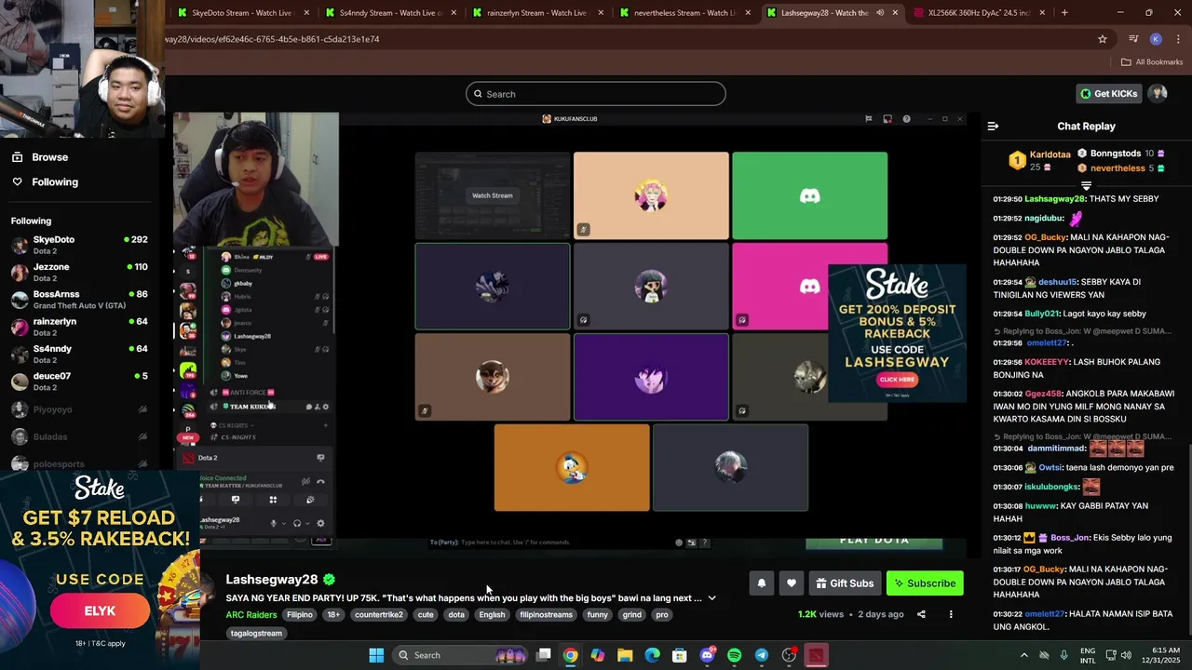Turn on notifications with the bell icon
Viewport: 1192px width, 670px height.
761,583
